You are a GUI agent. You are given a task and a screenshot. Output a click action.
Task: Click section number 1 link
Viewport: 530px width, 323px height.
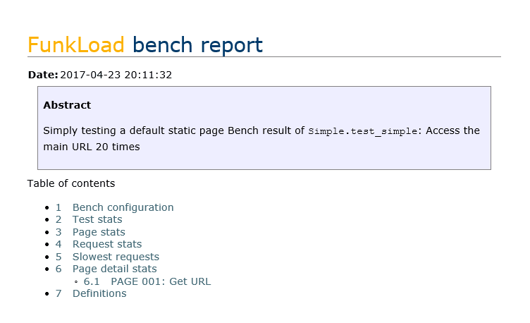(x=58, y=207)
